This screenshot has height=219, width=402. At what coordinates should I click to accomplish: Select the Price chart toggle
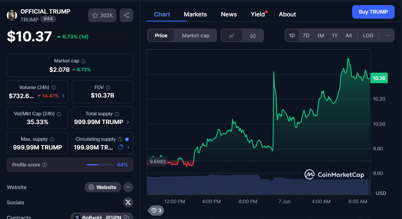click(x=161, y=36)
